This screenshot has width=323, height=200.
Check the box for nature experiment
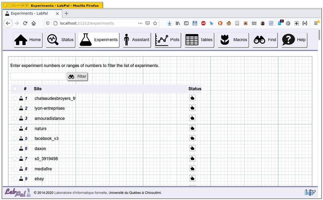[15, 128]
